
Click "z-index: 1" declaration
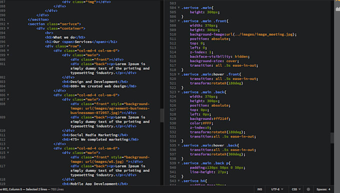pos(201,52)
